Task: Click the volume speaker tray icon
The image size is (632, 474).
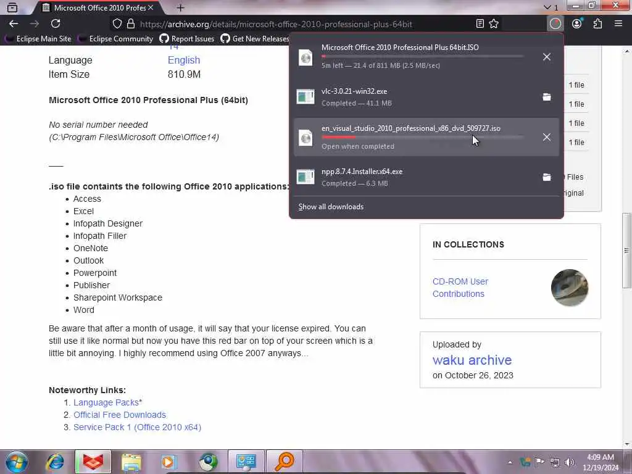Action: point(570,462)
